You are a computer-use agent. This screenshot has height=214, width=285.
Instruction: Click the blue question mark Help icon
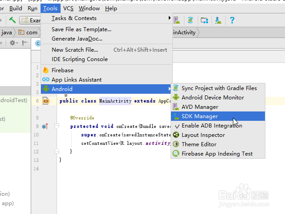[232, 20]
